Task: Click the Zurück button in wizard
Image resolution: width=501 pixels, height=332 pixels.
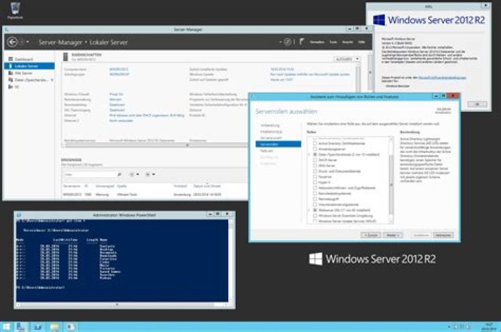Action: pyautogui.click(x=371, y=235)
